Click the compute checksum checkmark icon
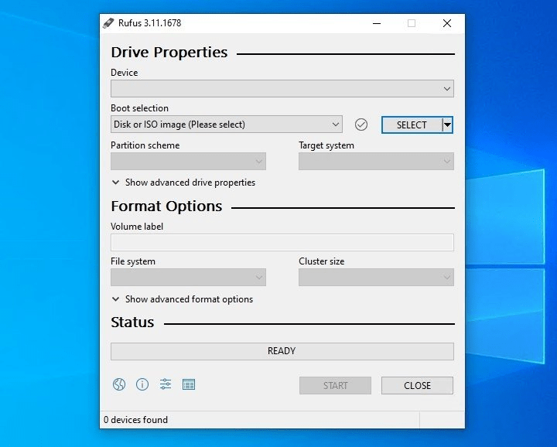The height and width of the screenshot is (447, 557). coord(361,125)
